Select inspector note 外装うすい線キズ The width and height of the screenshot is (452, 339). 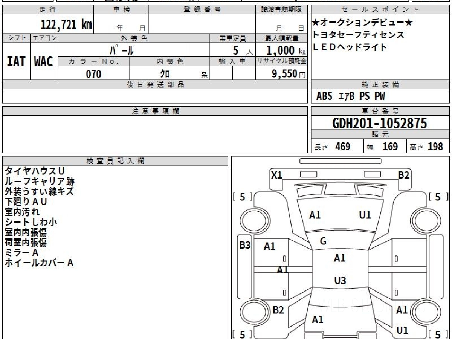(x=39, y=191)
